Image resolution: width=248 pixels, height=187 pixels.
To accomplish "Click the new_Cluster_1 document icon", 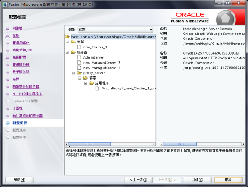I will pyautogui.click(x=79, y=47).
